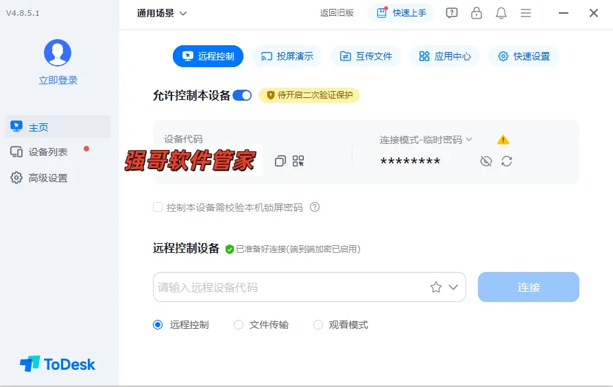This screenshot has width=613, height=387.
Task: Check 控制本设备需校验本机锁屏密码 checkbox
Action: pos(158,207)
